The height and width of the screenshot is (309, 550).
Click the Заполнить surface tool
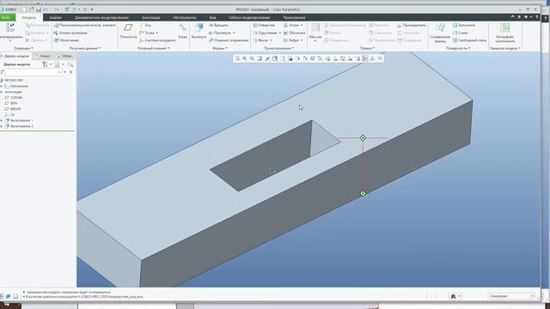(x=464, y=25)
